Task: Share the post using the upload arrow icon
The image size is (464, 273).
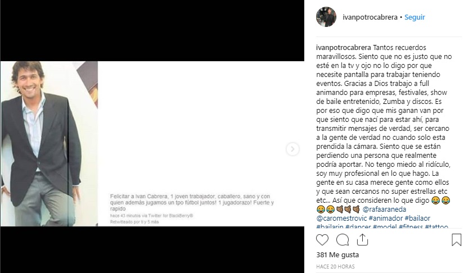Action: click(362, 240)
